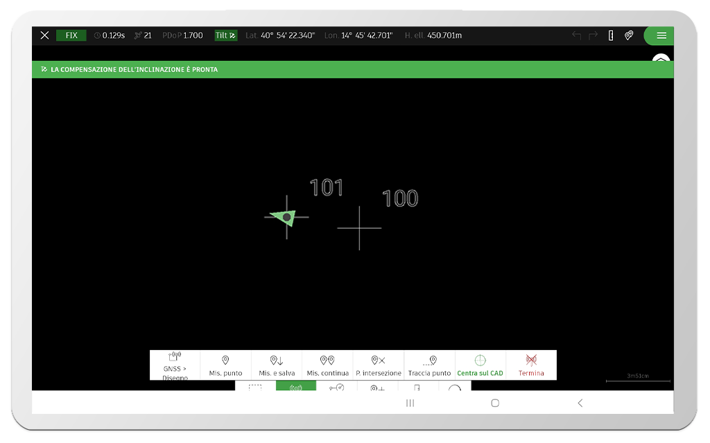Activate the Mis. e salva tool
The width and height of the screenshot is (710, 443).
(x=276, y=365)
